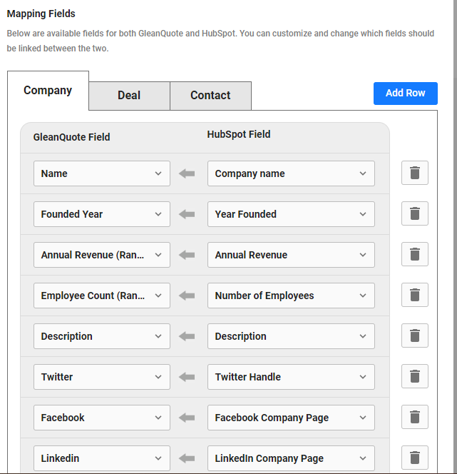Remove the Annual Revenue mapping row
457x474 pixels.
pyautogui.click(x=414, y=254)
